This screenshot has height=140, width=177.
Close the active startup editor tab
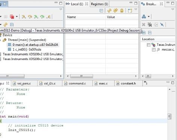click(x=8, y=83)
